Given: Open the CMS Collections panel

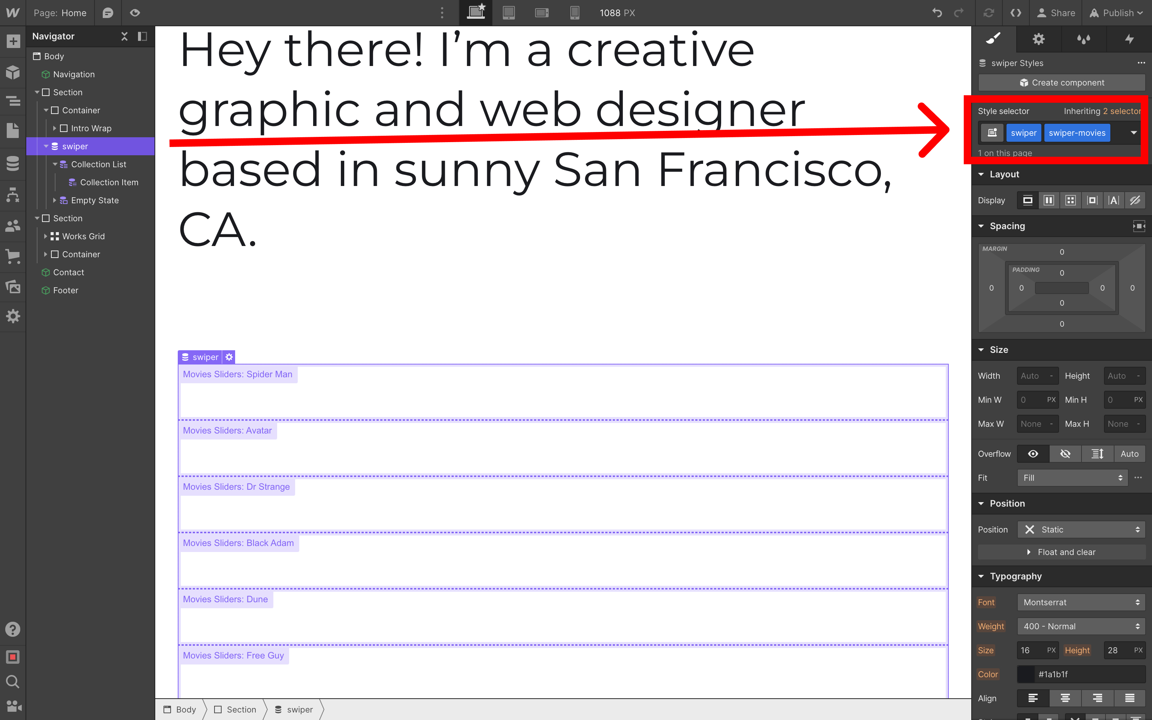Looking at the screenshot, I should [13, 164].
